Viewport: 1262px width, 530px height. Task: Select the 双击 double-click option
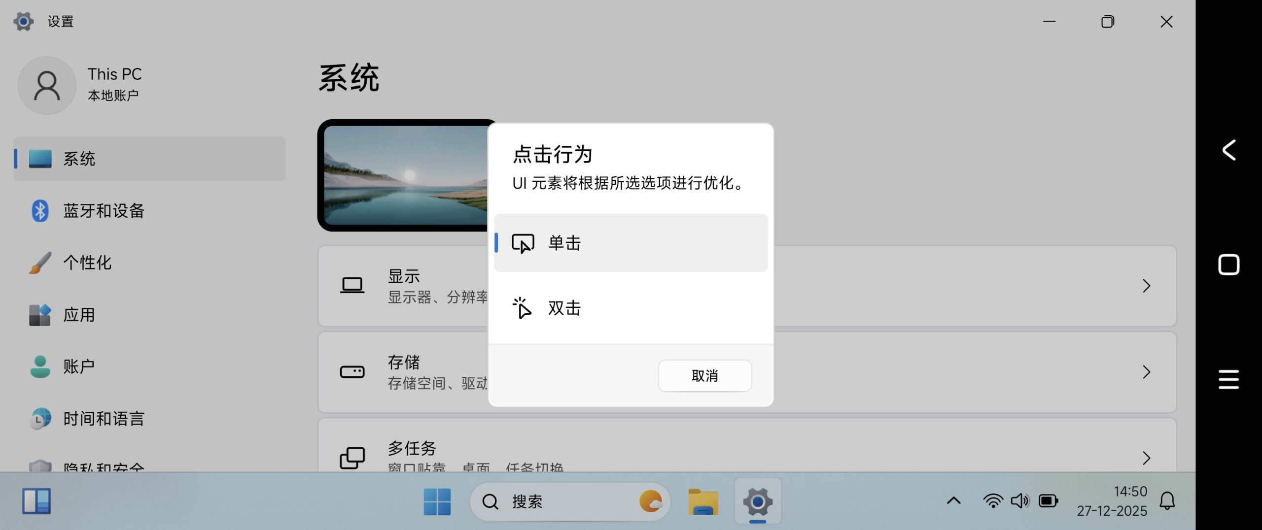[631, 308]
